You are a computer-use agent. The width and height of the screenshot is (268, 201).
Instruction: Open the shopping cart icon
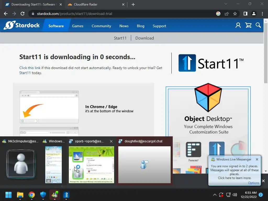click(x=248, y=25)
